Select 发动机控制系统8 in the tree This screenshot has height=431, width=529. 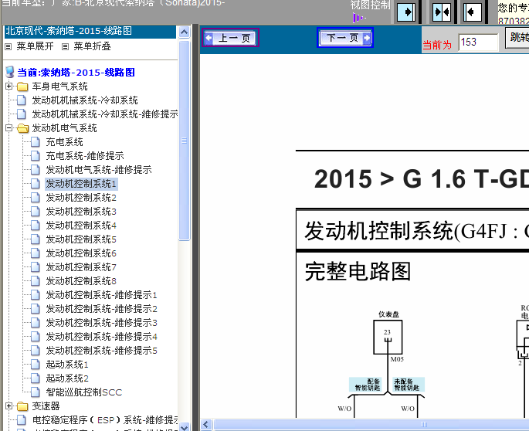point(81,280)
